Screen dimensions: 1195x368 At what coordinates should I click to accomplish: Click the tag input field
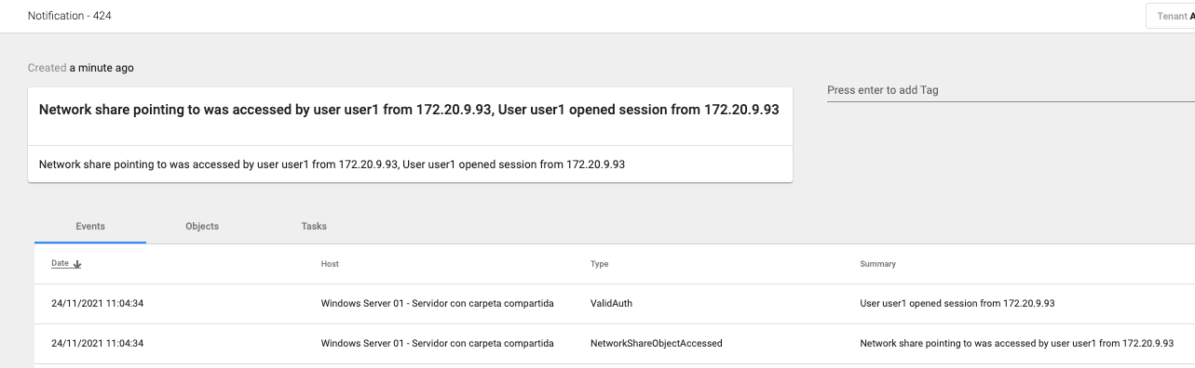click(x=1011, y=90)
